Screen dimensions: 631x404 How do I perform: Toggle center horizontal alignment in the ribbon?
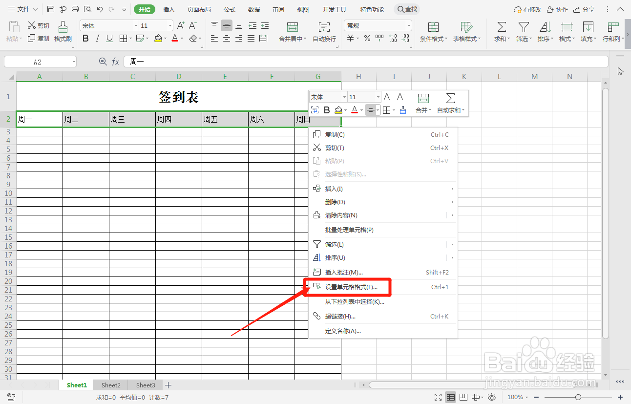point(227,38)
